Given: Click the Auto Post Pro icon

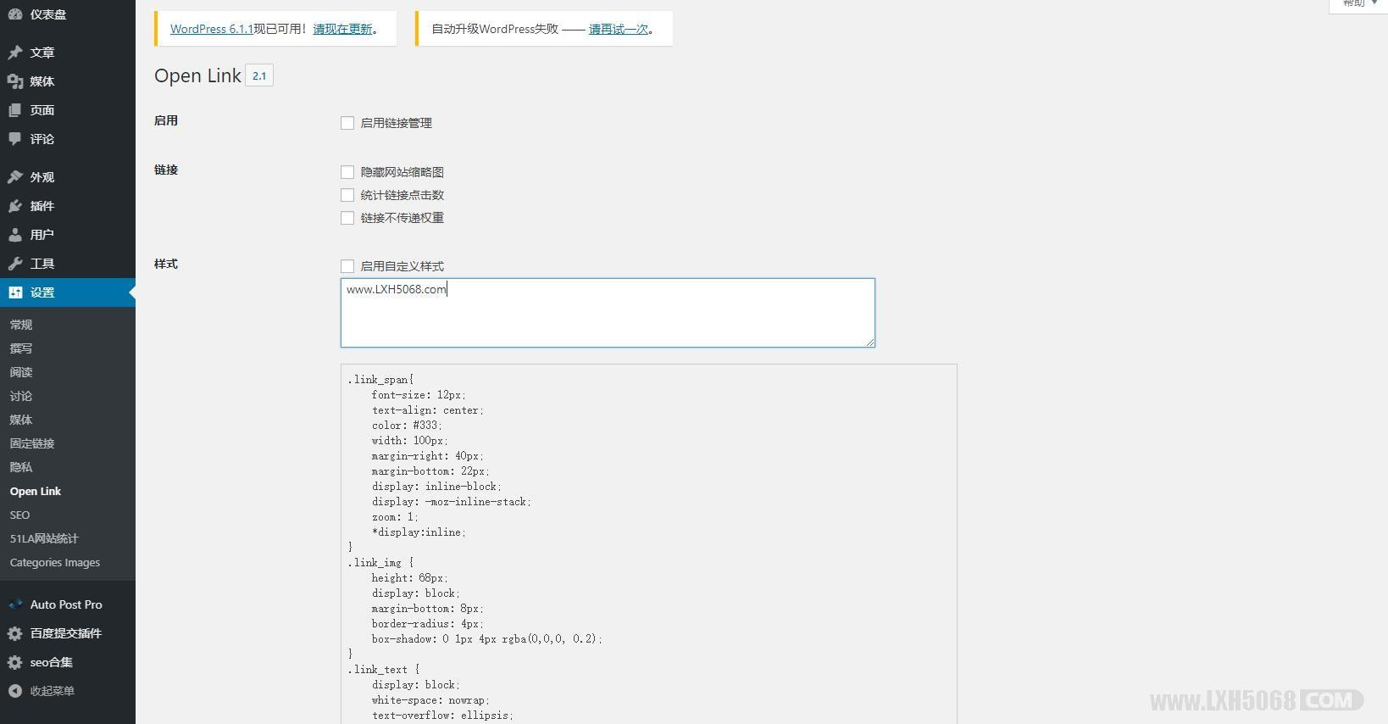Looking at the screenshot, I should tap(15, 604).
